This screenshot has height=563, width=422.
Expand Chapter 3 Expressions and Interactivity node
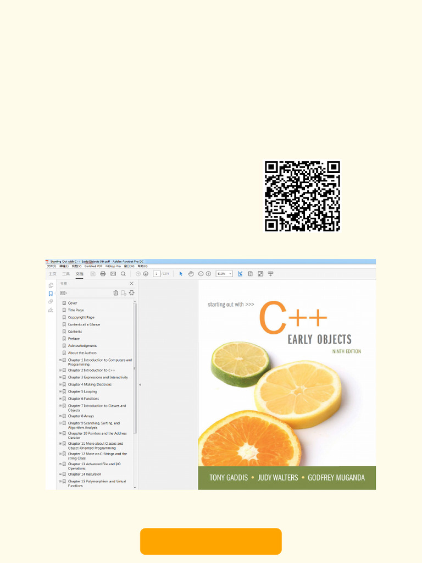[60, 377]
